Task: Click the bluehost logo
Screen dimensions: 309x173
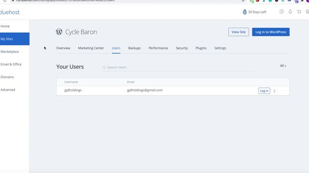Action: (x=10, y=12)
